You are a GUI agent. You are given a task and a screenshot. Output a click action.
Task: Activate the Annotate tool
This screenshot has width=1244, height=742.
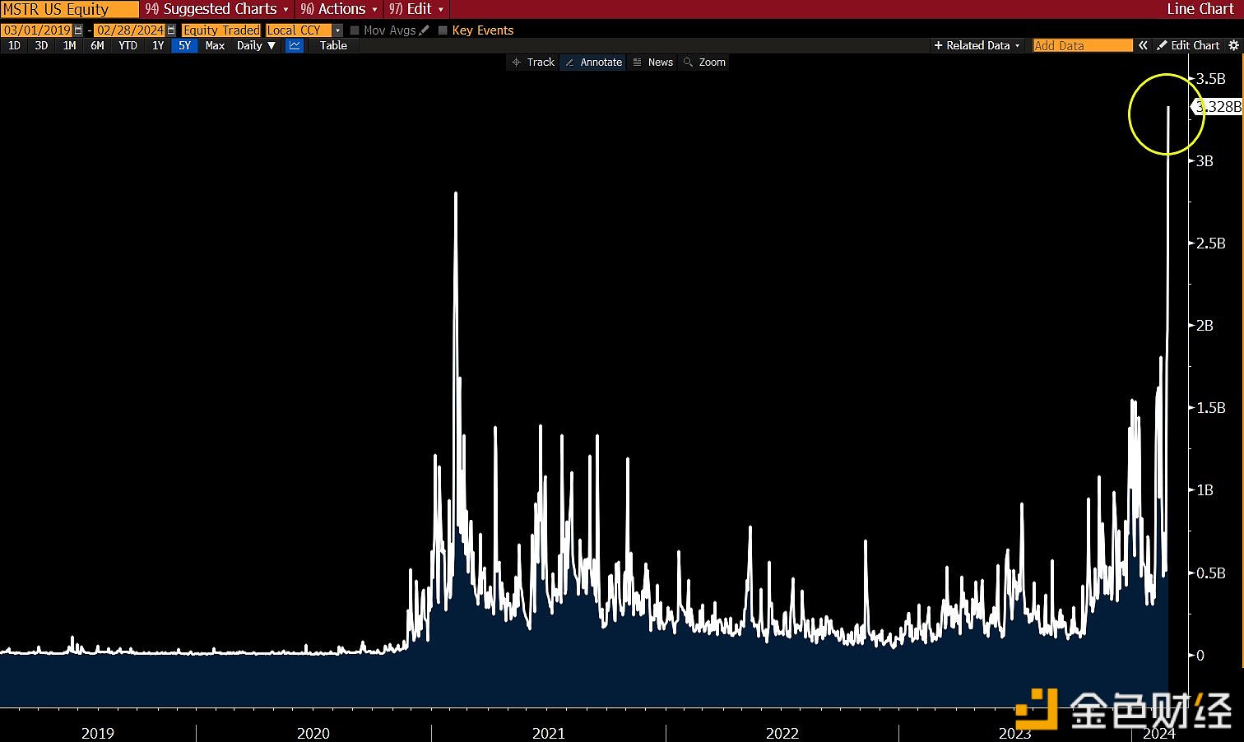pos(593,63)
